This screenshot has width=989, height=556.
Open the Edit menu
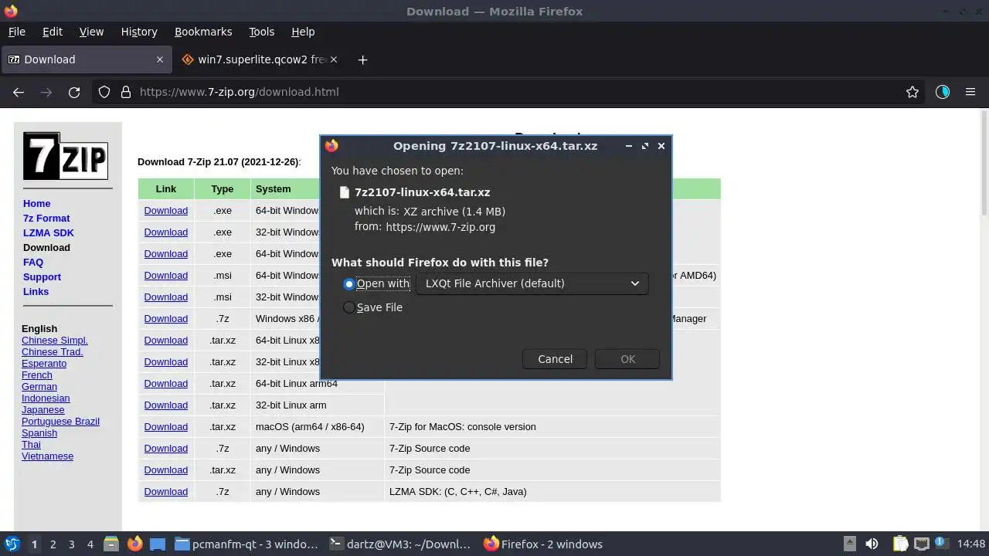(53, 32)
